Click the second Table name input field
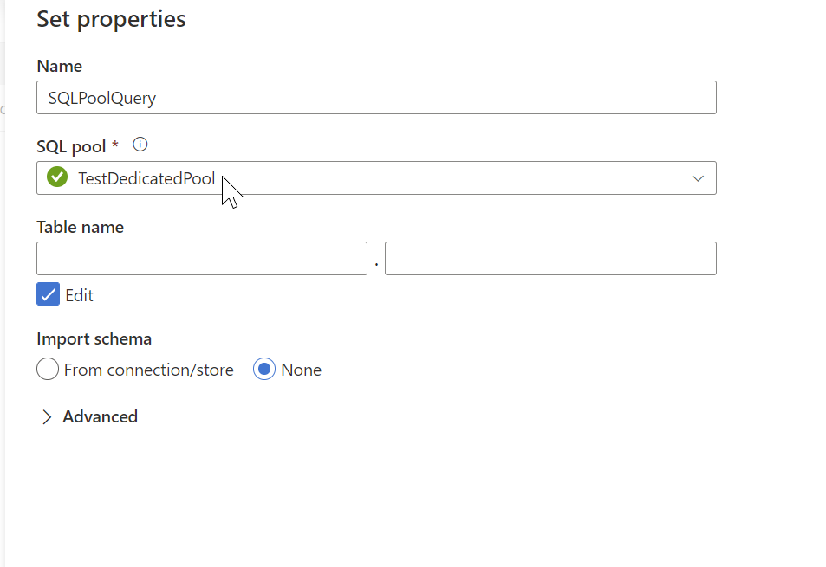The image size is (826, 567). tap(550, 258)
